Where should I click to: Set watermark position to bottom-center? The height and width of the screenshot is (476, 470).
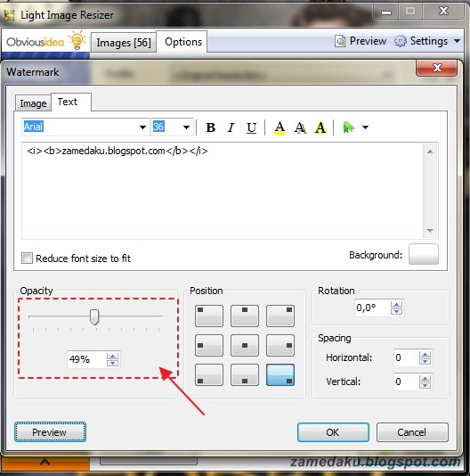tap(245, 375)
